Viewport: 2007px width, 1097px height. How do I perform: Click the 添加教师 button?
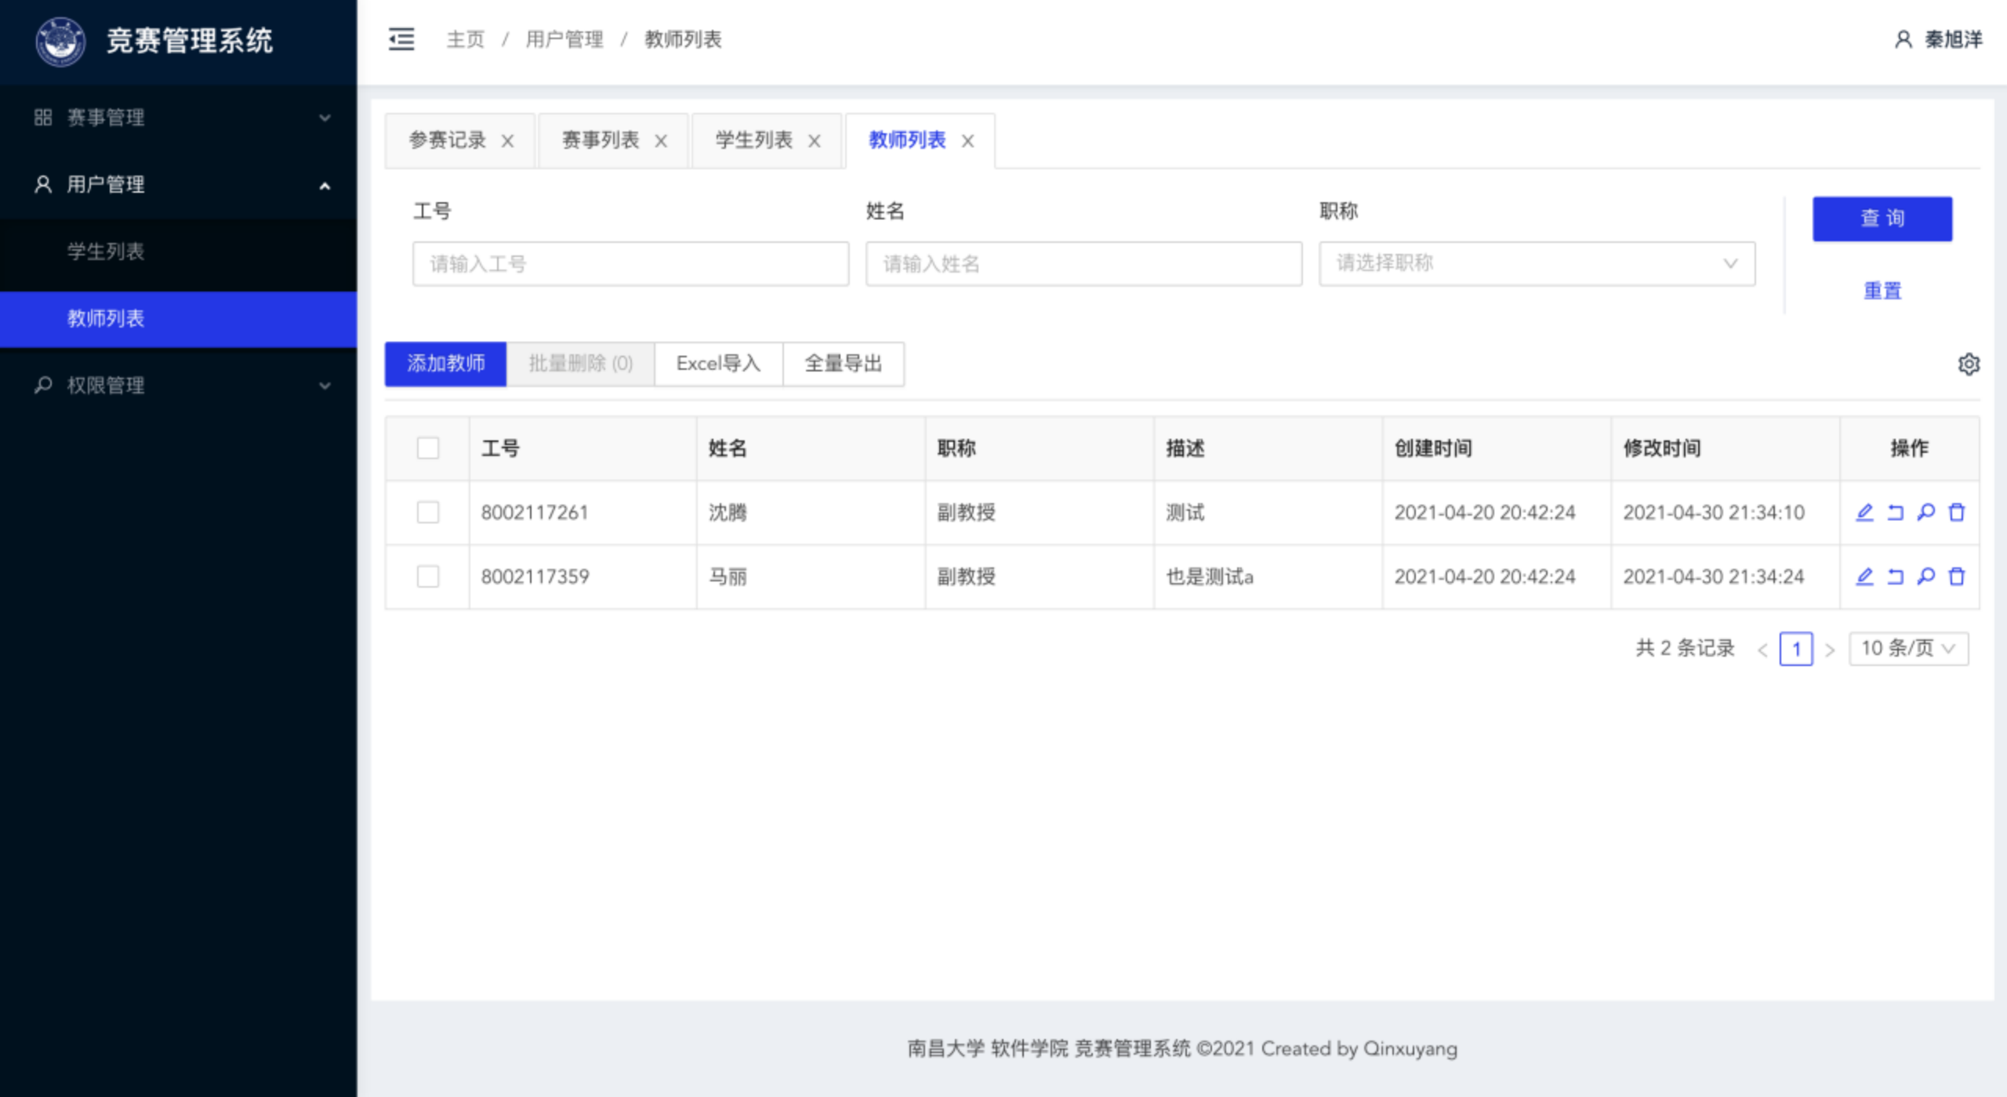[x=445, y=364]
